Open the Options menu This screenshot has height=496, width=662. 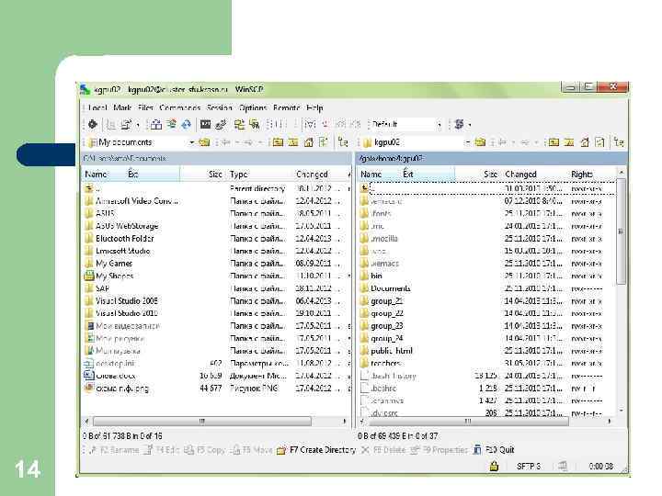[253, 108]
